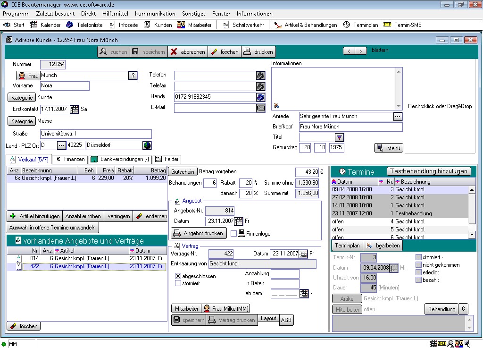The image size is (483, 348).
Task: Click the Termin-SMS toolbar icon
Action: pyautogui.click(x=387, y=25)
